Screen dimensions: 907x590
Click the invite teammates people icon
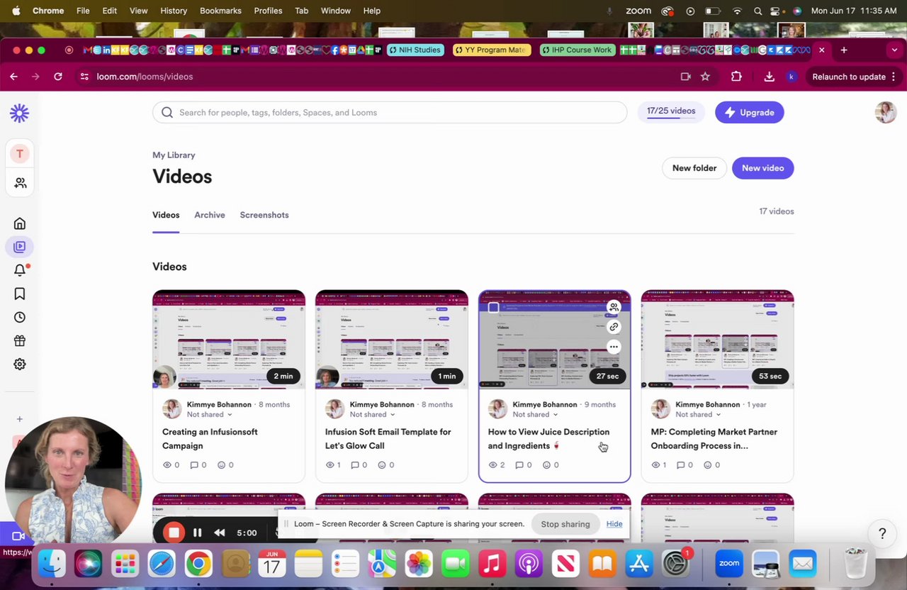20,183
